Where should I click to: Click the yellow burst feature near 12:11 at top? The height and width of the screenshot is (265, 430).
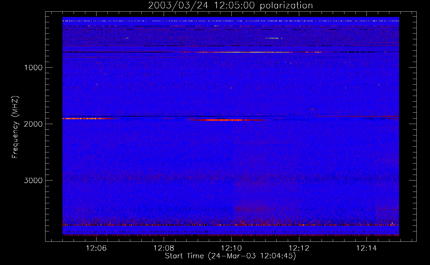[273, 38]
